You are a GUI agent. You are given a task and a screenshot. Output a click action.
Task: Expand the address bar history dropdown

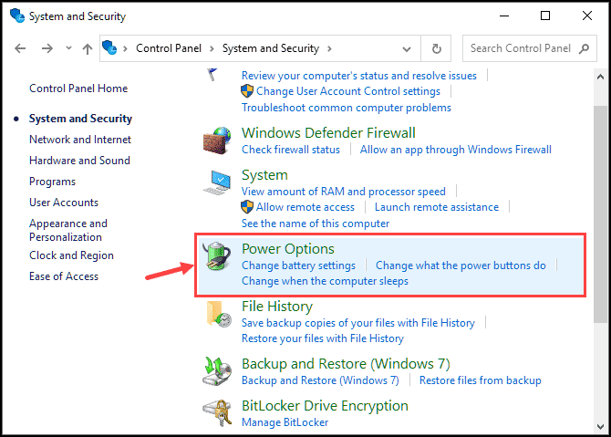407,49
